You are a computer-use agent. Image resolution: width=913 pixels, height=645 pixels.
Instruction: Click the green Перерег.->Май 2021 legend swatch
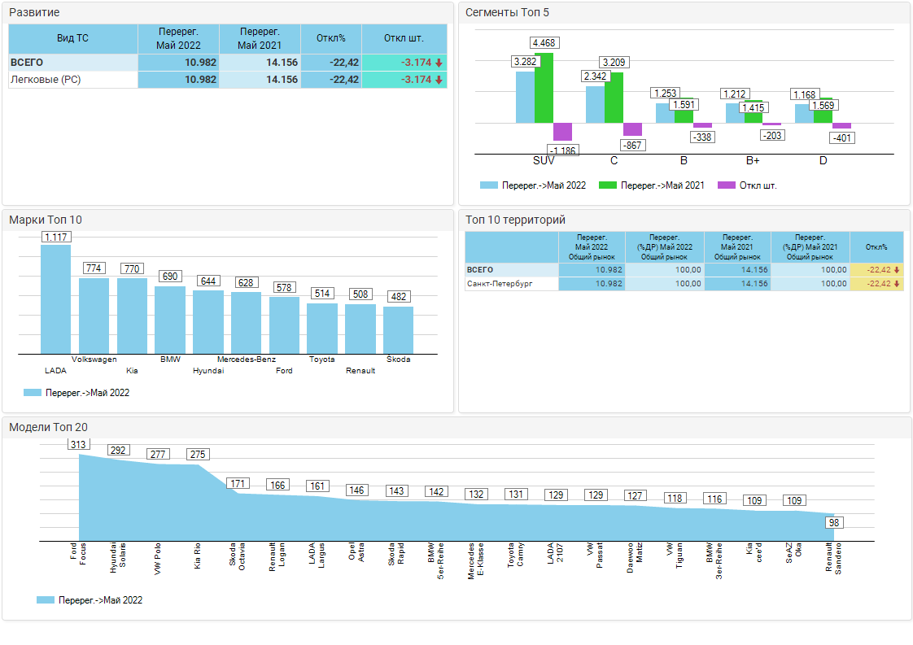tap(608, 185)
